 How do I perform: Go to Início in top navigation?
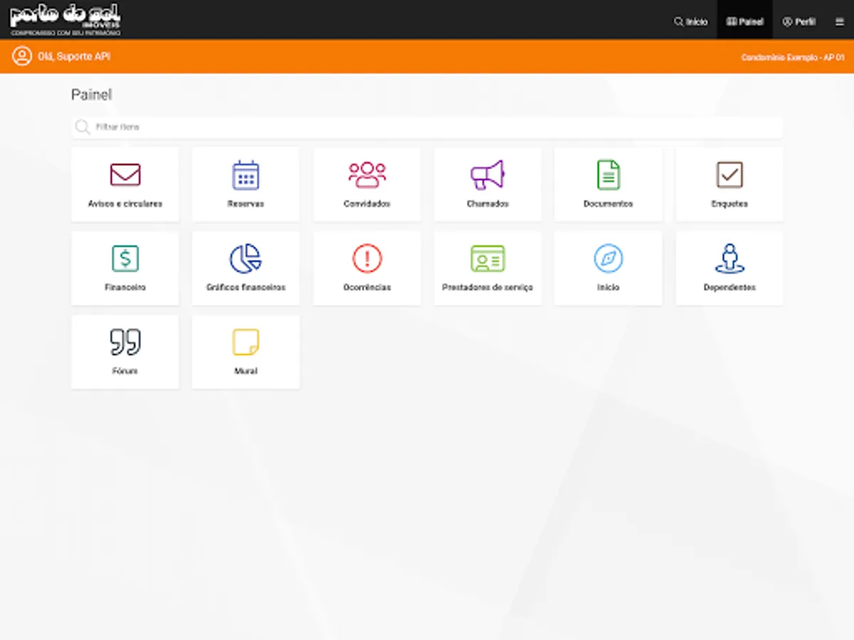(691, 22)
